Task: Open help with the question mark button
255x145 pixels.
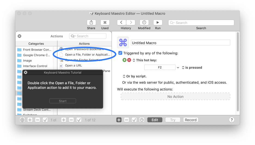Action: (232, 120)
